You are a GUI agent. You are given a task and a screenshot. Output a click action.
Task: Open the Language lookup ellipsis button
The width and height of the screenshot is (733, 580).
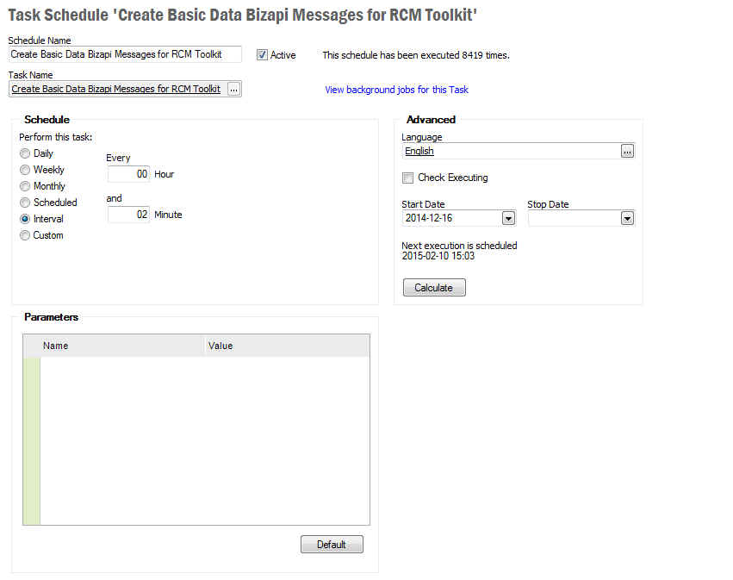point(627,151)
